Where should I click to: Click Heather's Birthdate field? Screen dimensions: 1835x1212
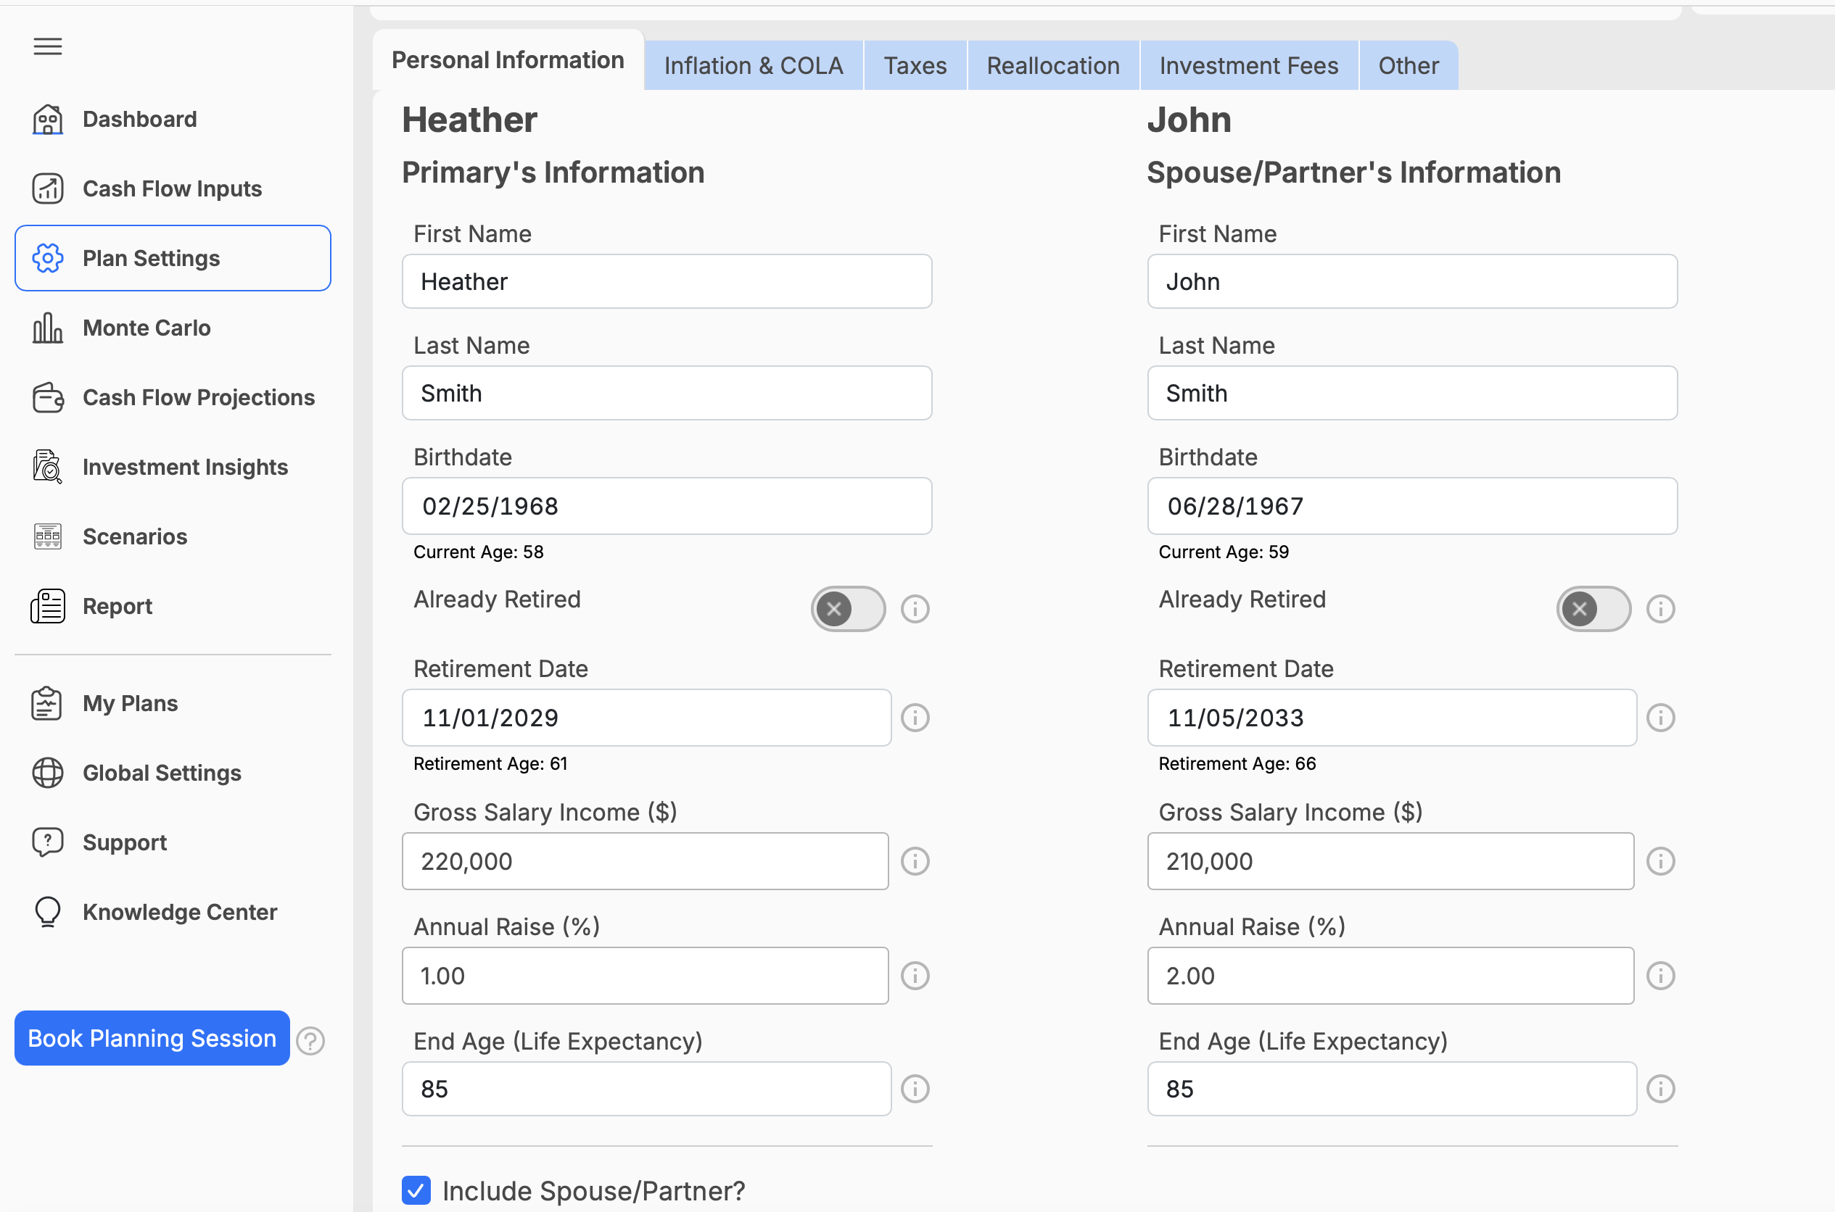(x=667, y=506)
